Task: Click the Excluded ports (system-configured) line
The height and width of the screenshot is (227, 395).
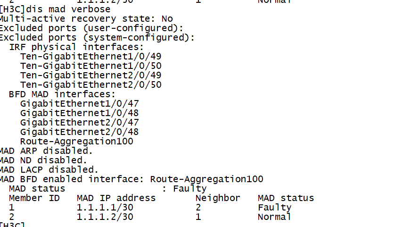Action: 97,38
